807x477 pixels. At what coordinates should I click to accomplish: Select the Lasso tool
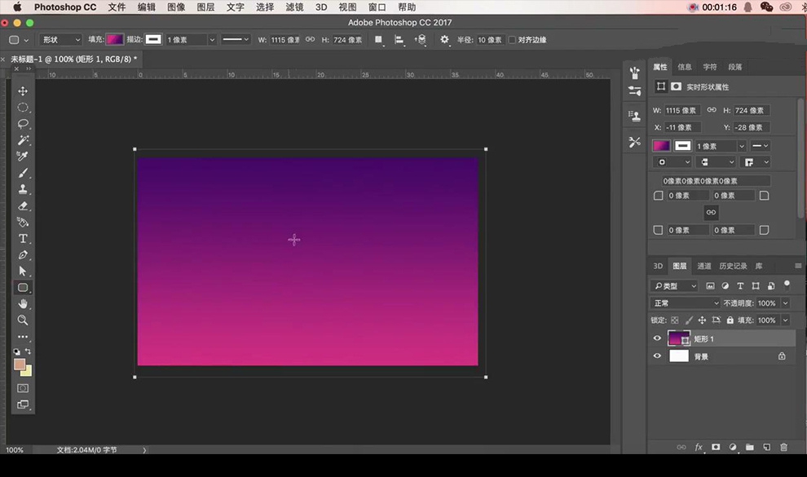[x=23, y=124]
